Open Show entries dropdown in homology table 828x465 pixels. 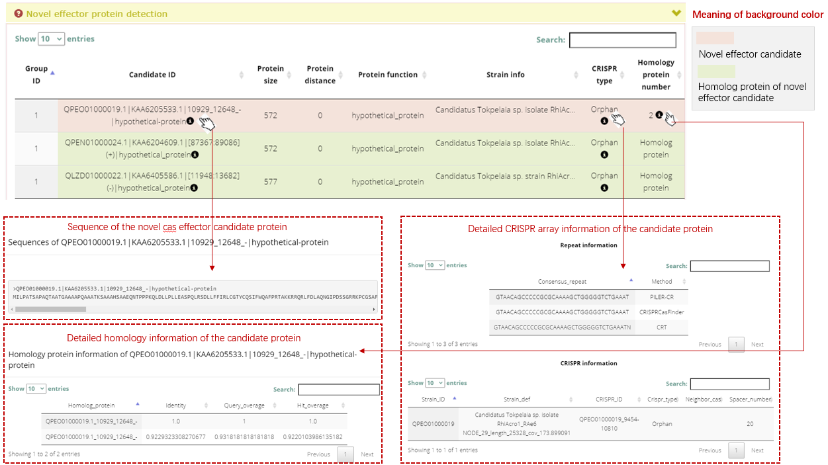(x=36, y=389)
